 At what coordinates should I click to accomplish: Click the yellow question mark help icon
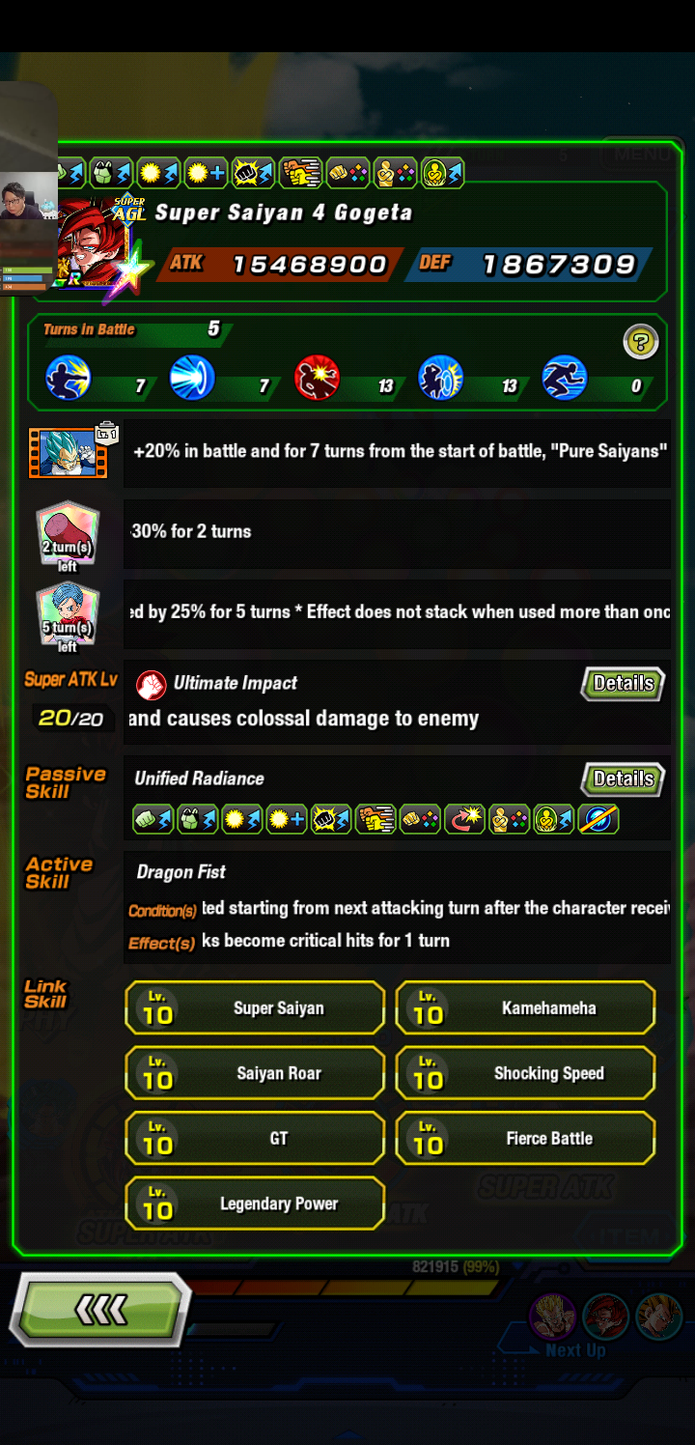point(641,341)
